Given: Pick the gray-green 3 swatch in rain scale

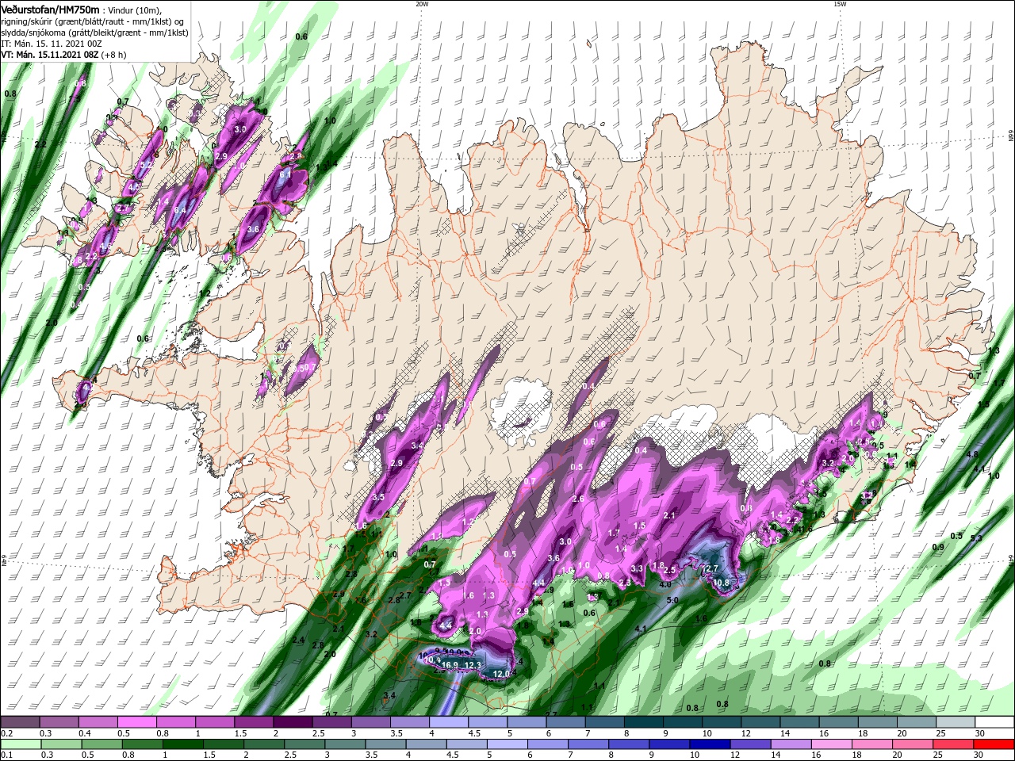Looking at the screenshot, I should coord(344,744).
